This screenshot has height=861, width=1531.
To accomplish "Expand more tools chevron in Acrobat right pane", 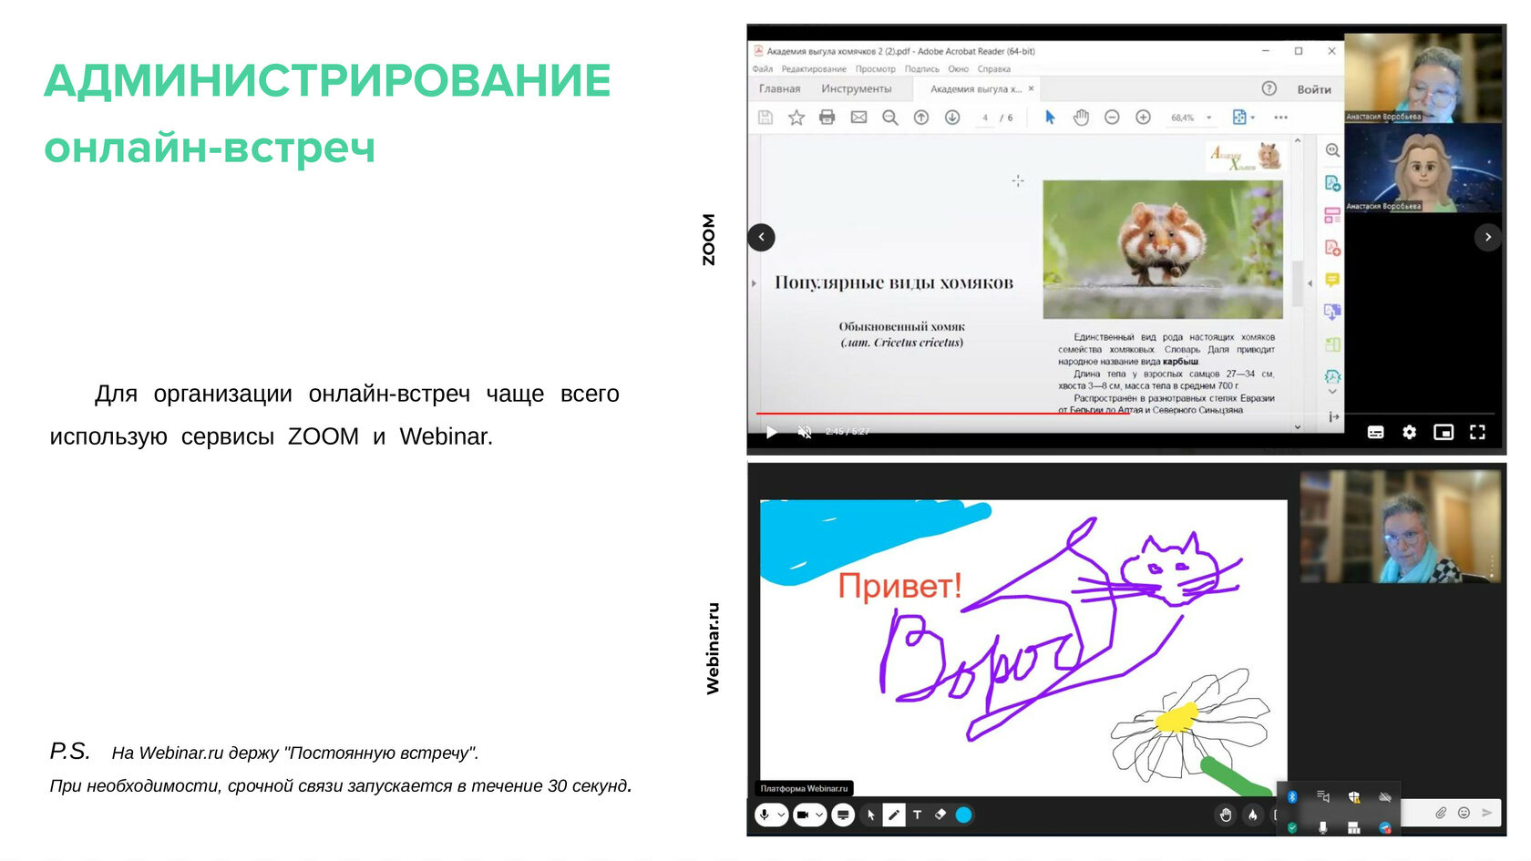I will tap(1332, 392).
